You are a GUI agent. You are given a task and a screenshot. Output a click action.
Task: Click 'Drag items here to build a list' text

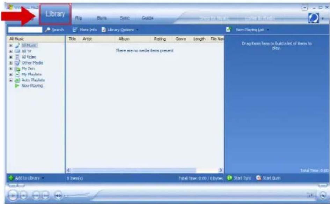[277, 46]
